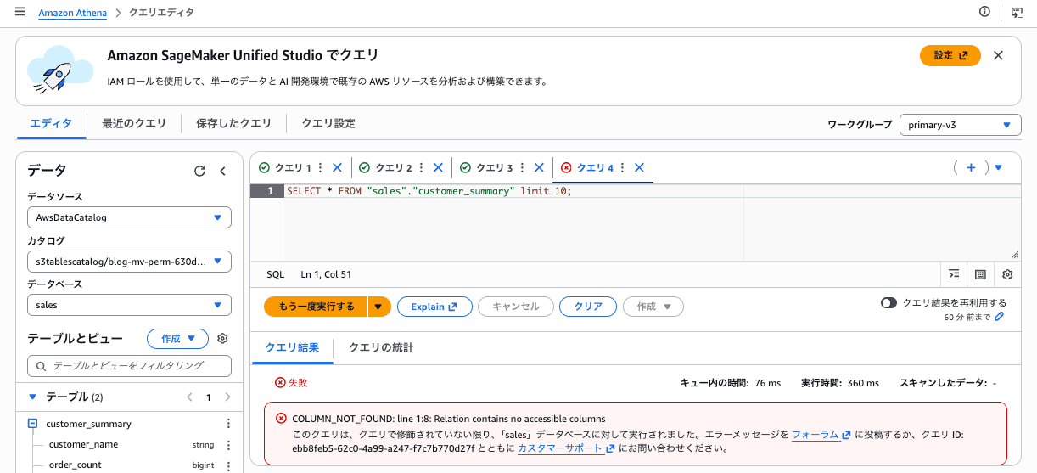Switch to the クエリ設定 tab
1037x473 pixels.
[x=328, y=123]
